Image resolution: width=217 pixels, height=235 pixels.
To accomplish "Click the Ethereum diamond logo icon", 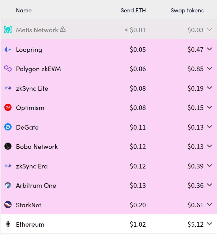I will (8, 224).
